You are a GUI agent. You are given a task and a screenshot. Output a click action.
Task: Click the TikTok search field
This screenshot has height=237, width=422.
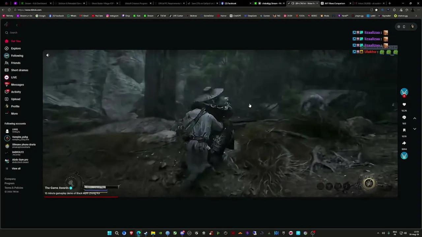[x=21, y=33]
